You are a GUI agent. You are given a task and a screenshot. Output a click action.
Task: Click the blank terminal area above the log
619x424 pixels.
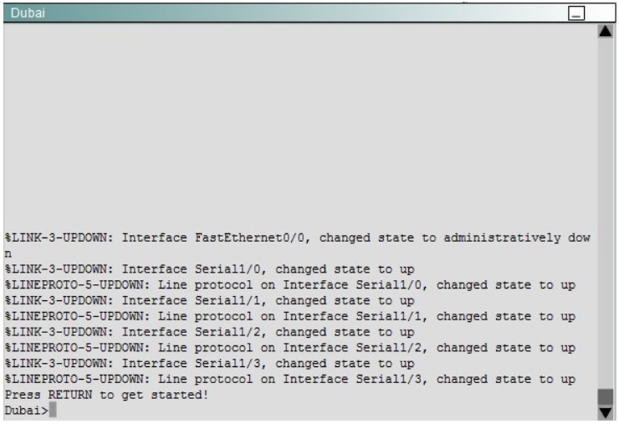tap(300, 126)
